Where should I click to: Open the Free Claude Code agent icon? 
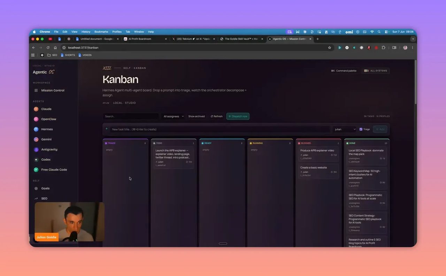click(x=36, y=170)
